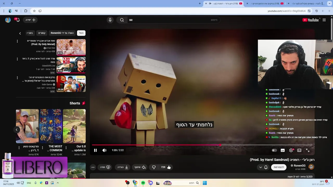
Task: Click the הורדה download button
Action: point(123,167)
